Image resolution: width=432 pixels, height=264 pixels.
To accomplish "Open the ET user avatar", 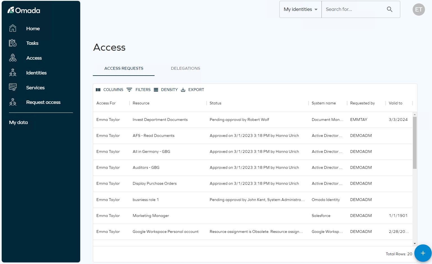I will [419, 10].
